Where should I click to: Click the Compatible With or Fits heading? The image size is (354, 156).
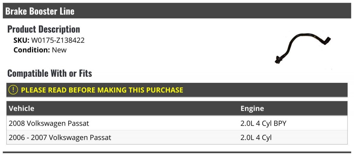(50, 73)
